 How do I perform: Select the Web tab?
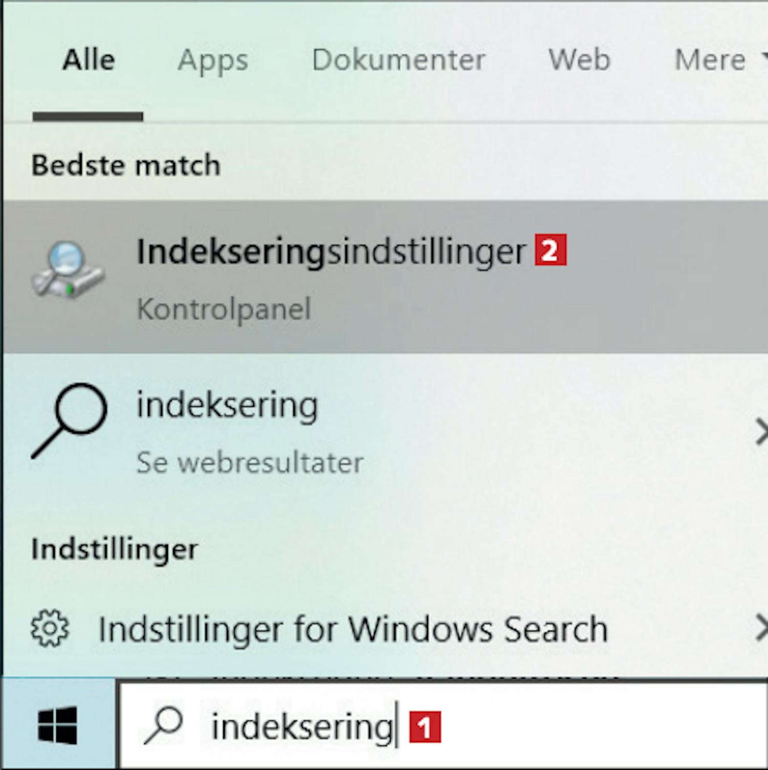click(x=580, y=60)
